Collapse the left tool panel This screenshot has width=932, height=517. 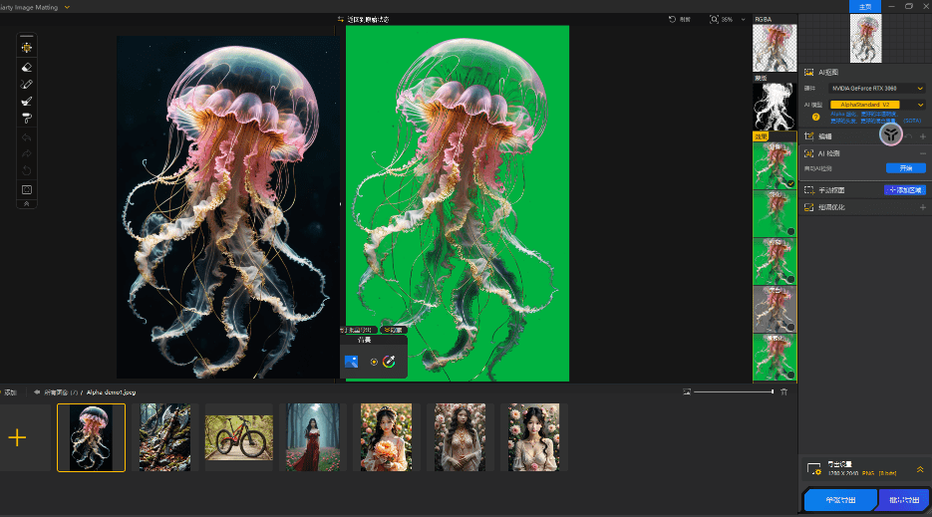tap(27, 203)
